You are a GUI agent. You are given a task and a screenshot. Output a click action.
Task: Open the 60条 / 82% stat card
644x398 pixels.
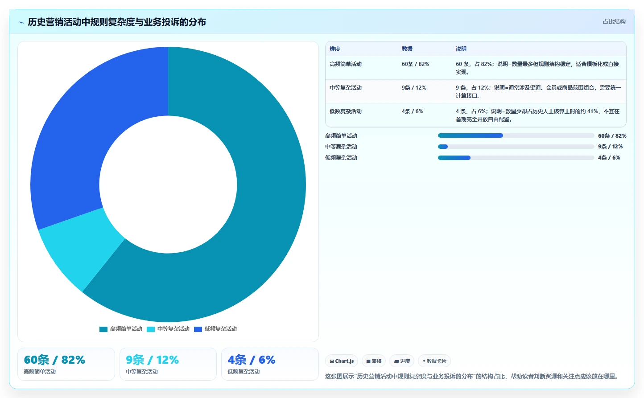[x=66, y=364]
